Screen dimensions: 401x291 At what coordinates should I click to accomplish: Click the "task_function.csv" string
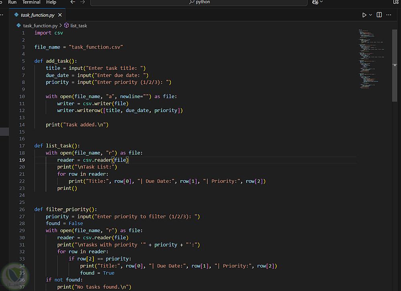(96, 47)
